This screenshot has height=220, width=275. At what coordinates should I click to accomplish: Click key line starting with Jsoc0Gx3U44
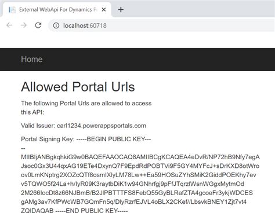click(140, 166)
